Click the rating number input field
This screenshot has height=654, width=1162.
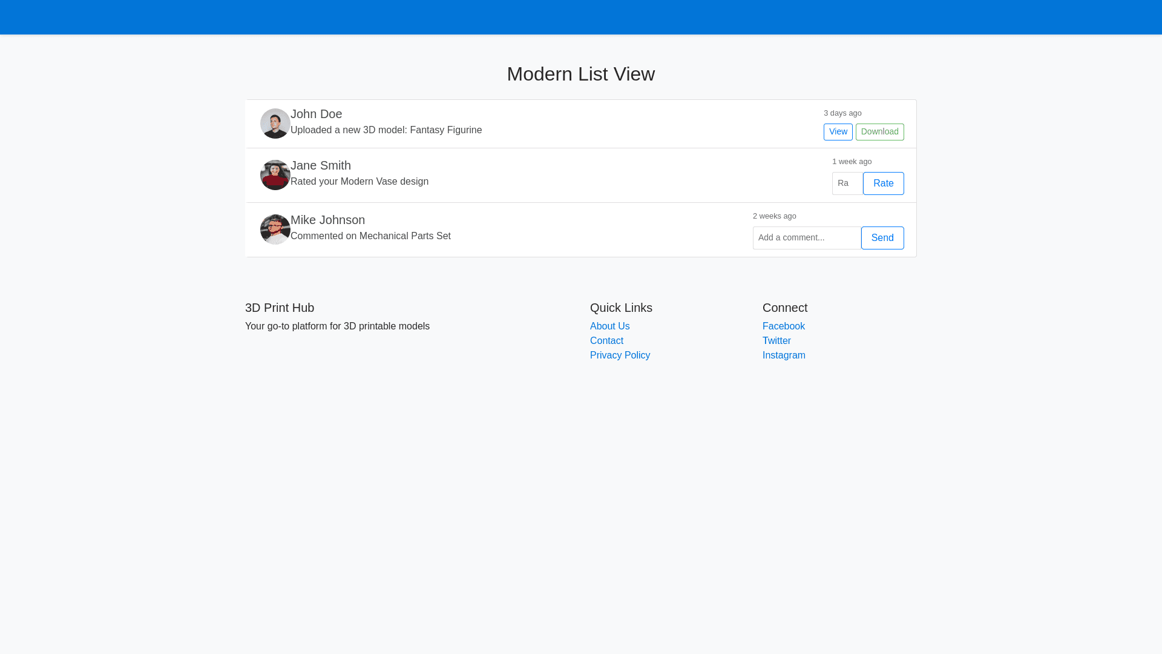[847, 183]
